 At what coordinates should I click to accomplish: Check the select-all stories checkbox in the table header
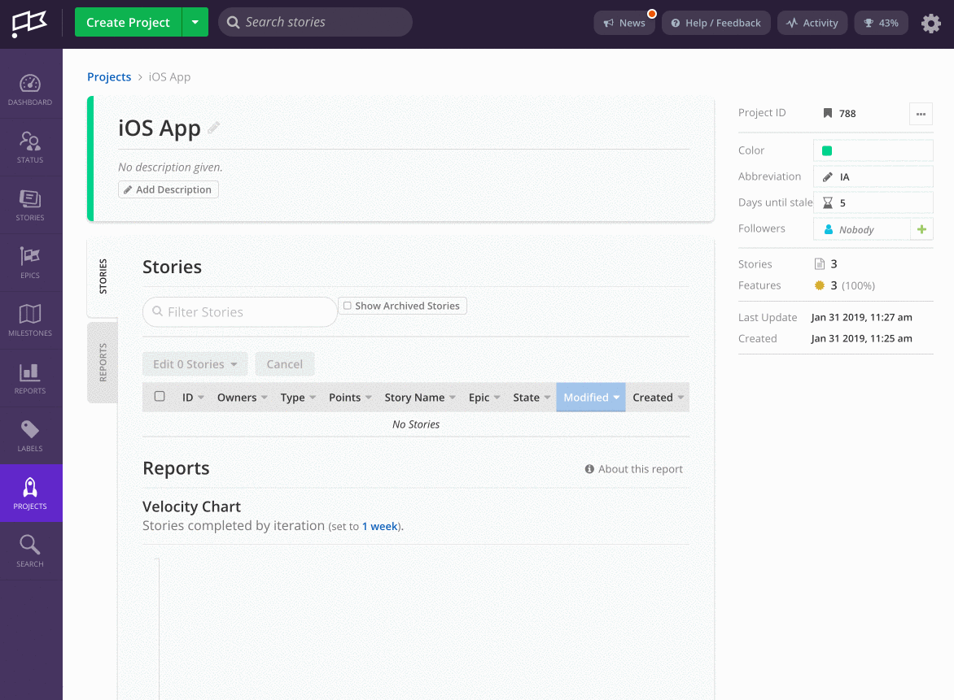(x=160, y=396)
